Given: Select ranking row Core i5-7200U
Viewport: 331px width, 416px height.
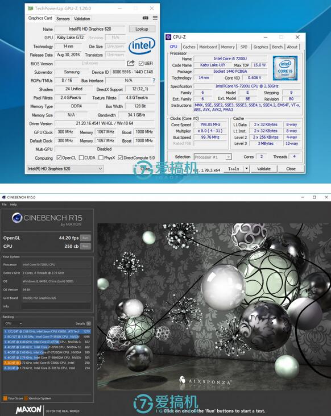Looking at the screenshot, I should click(47, 363).
